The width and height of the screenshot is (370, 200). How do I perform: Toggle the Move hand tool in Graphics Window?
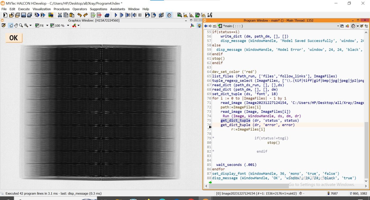[16, 26]
